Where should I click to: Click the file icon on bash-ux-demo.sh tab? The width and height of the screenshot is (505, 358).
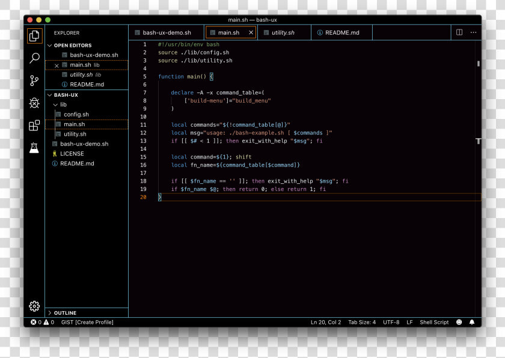(x=137, y=32)
